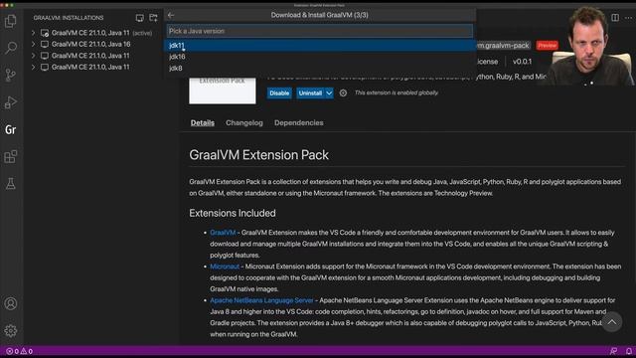
Task: Expand the active GraalVM CE 21.1.0, Java 11 installation
Action: coord(33,33)
